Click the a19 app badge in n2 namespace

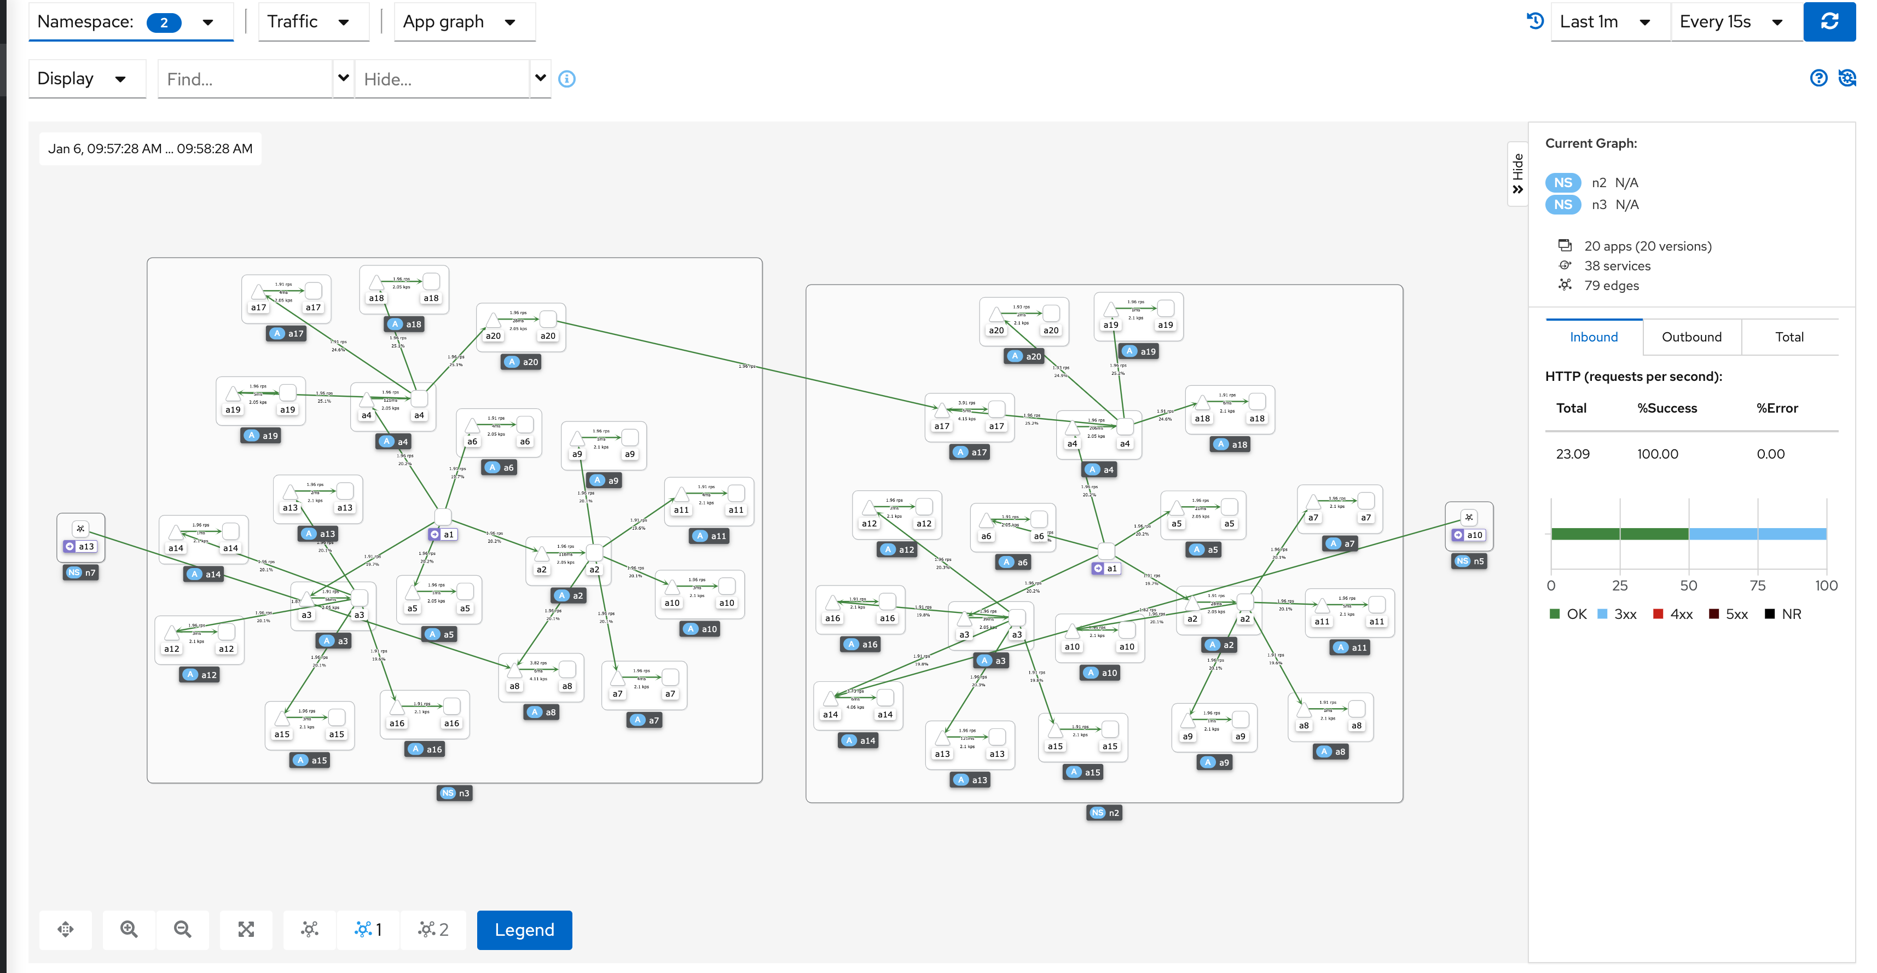(1139, 351)
